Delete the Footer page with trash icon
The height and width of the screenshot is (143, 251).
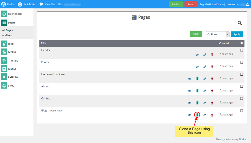point(212,67)
